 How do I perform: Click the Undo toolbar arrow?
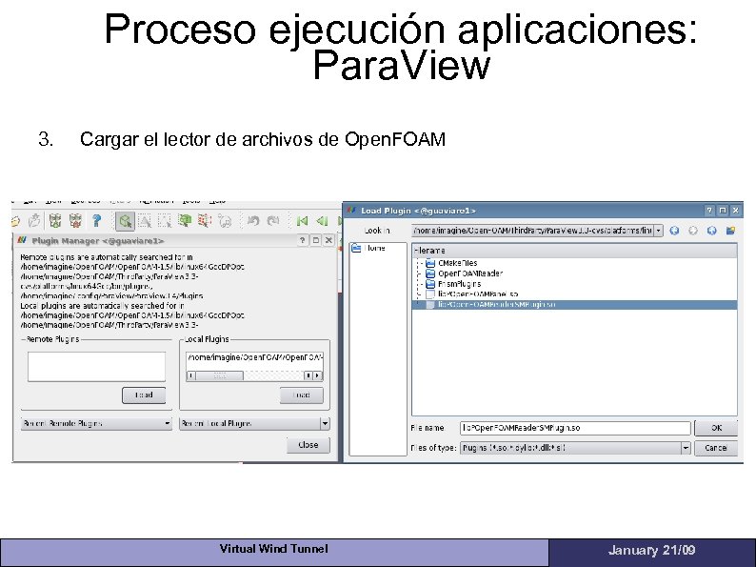252,221
